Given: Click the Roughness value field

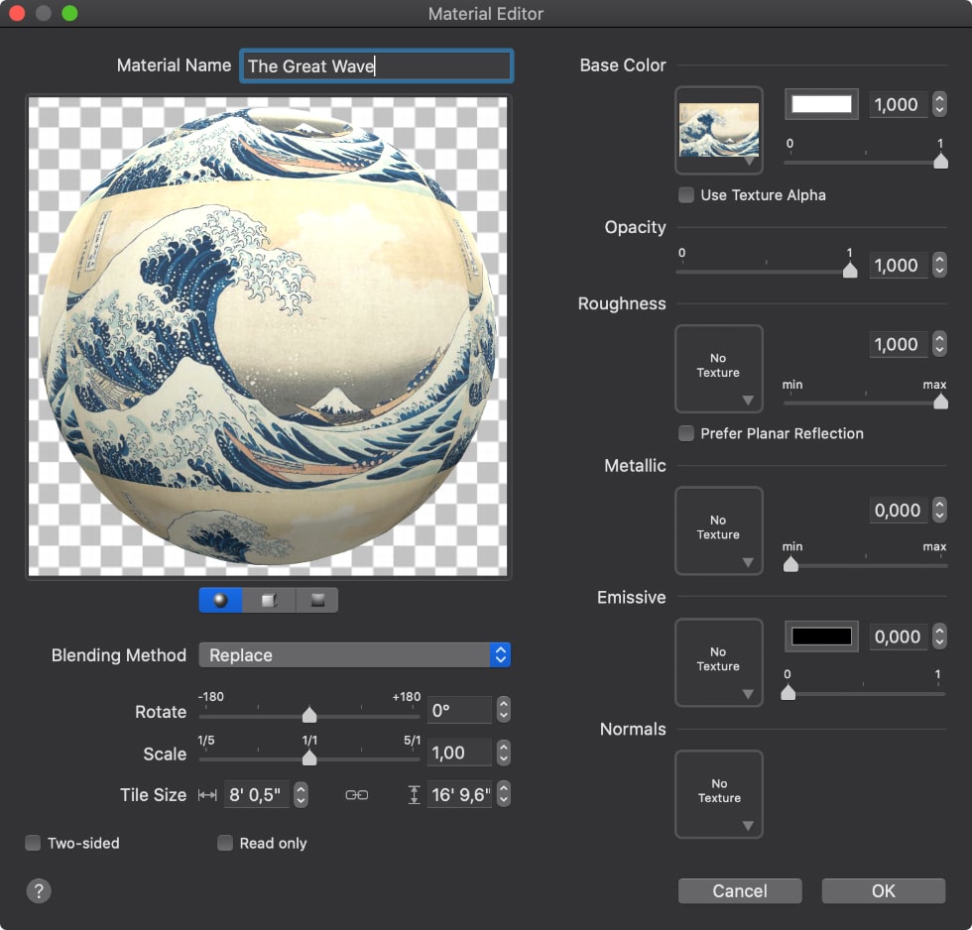Looking at the screenshot, I should 899,344.
